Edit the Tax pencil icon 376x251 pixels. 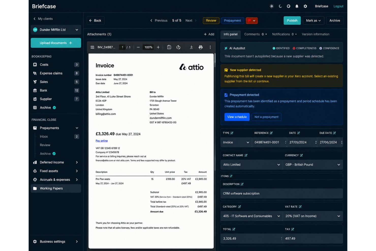293,229
